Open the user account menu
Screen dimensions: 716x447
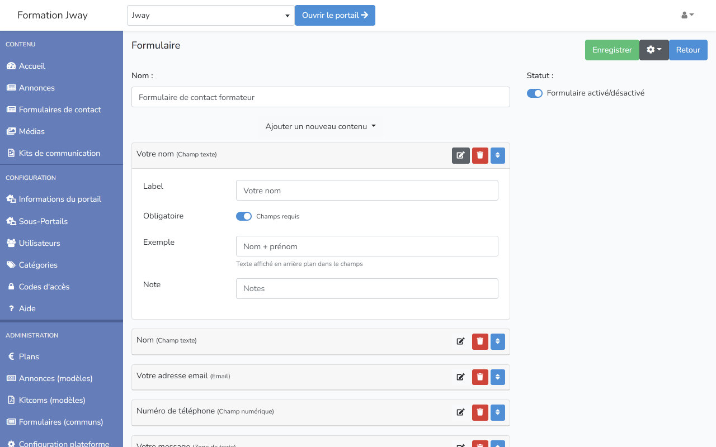click(687, 15)
